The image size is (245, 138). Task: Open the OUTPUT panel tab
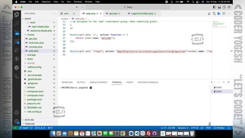(x=81, y=82)
